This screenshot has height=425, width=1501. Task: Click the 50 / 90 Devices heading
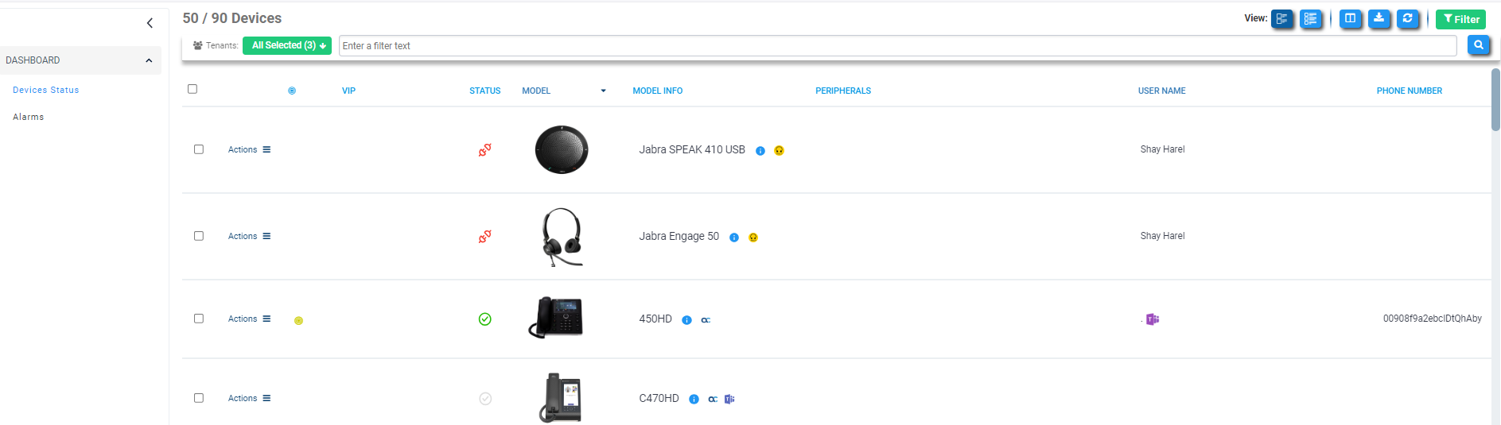[232, 18]
